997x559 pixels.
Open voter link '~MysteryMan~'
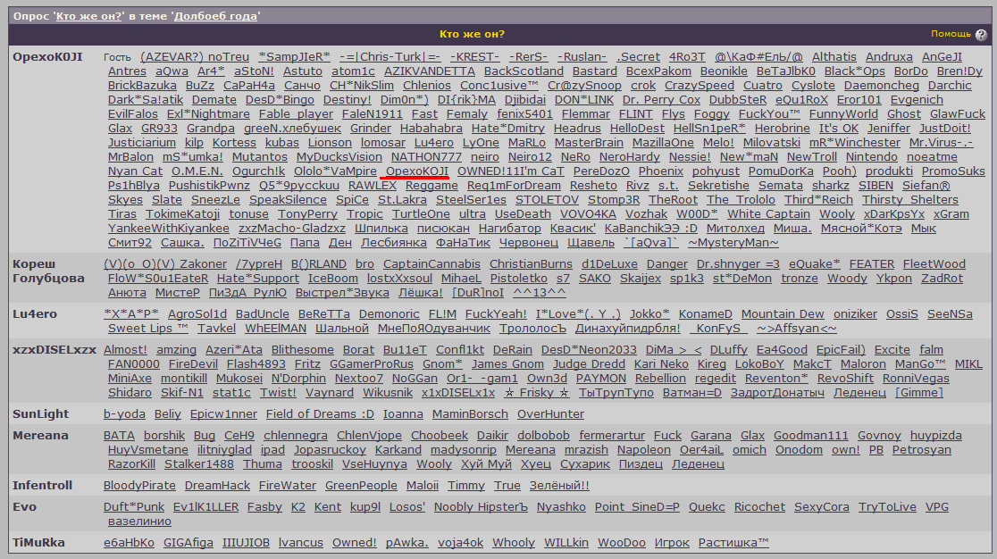click(733, 243)
